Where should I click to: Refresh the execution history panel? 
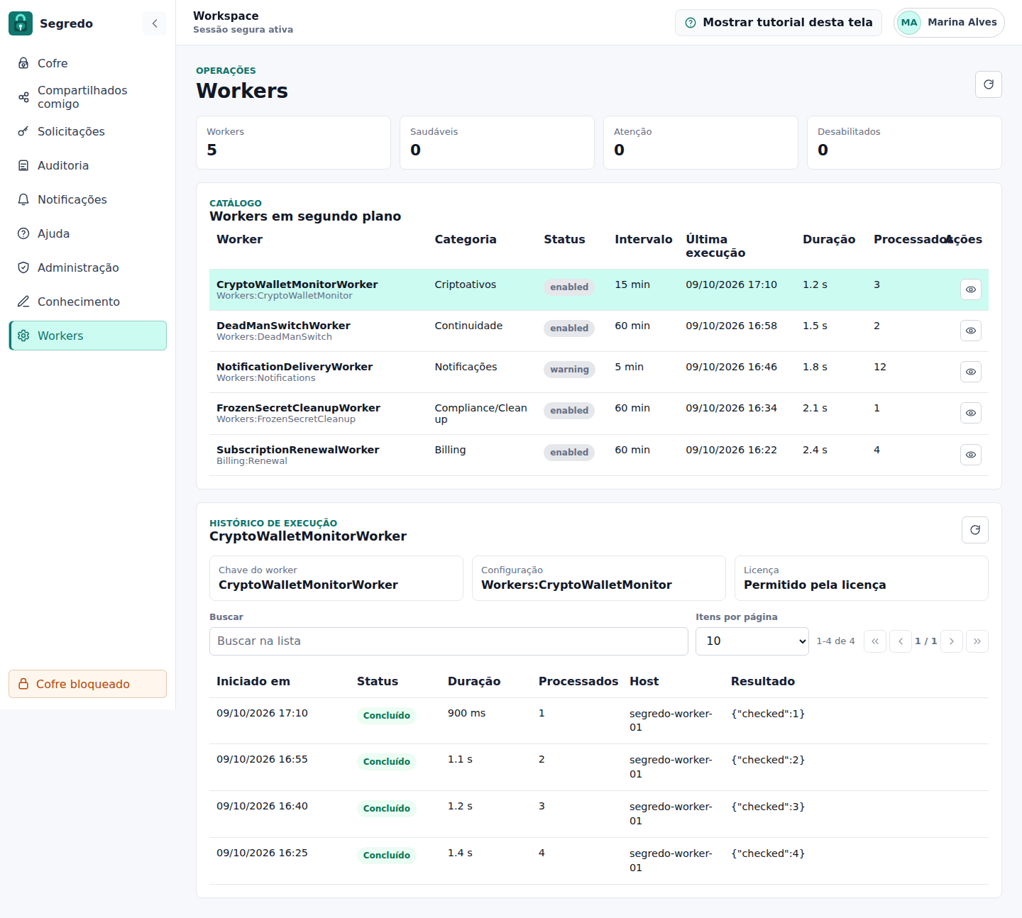(x=975, y=530)
